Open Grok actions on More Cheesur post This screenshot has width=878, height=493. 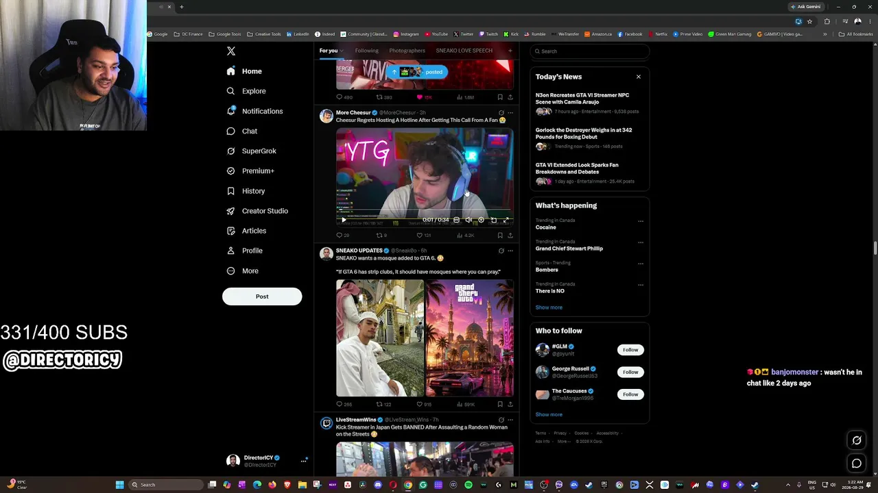[501, 113]
